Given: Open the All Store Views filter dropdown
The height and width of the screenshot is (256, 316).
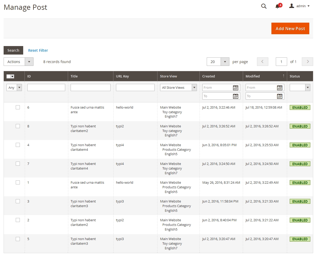Looking at the screenshot, I should point(178,88).
